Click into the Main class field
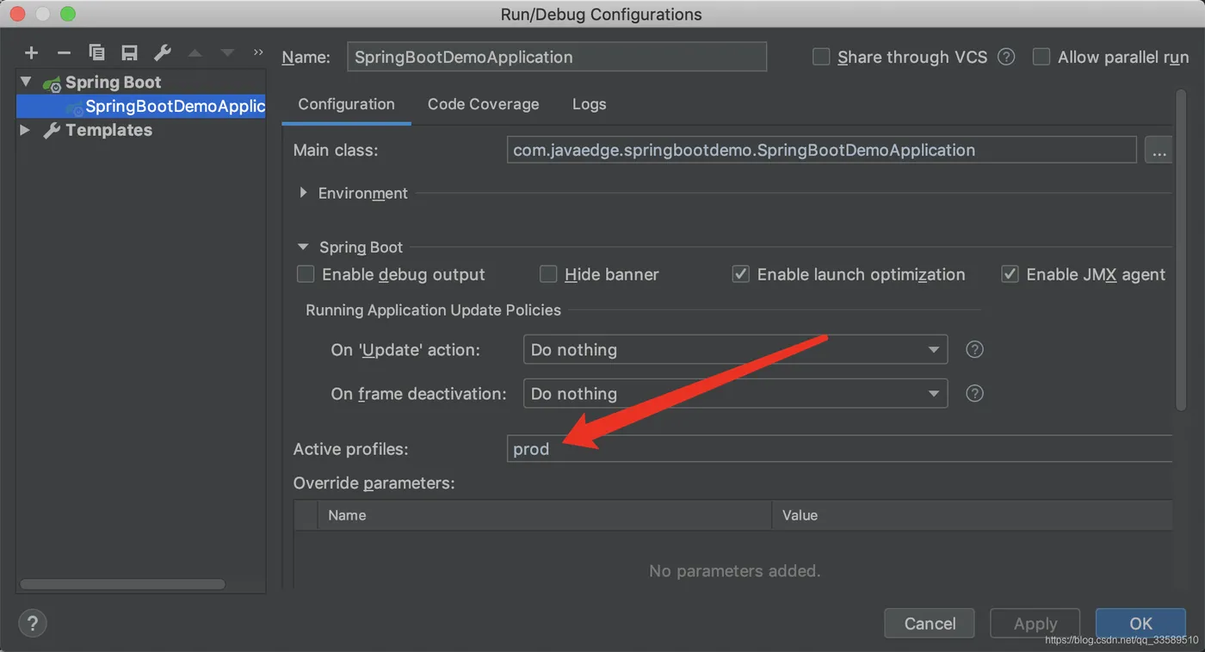The image size is (1205, 652). (822, 151)
